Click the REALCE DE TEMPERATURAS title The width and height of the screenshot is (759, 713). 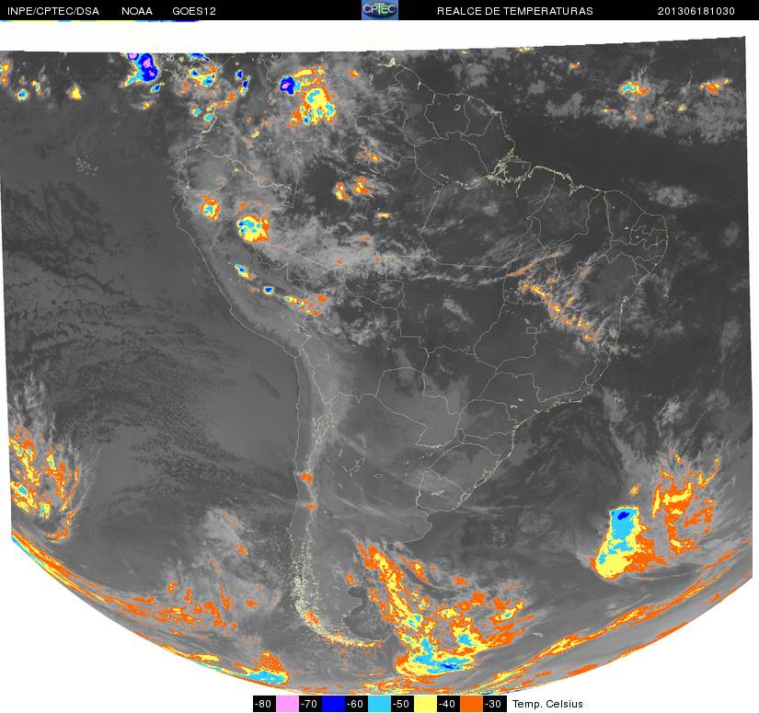click(515, 11)
